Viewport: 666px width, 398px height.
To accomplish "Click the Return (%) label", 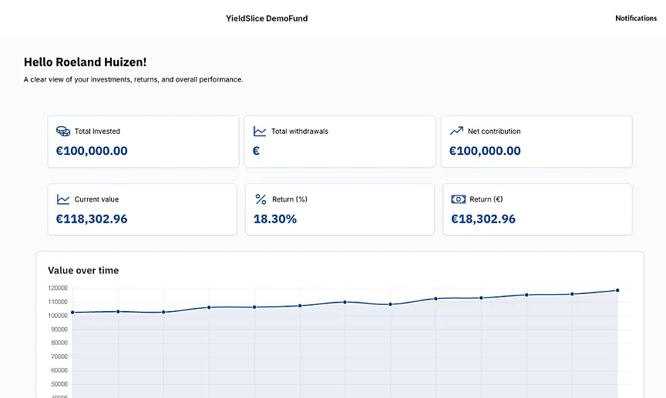I will (x=290, y=199).
